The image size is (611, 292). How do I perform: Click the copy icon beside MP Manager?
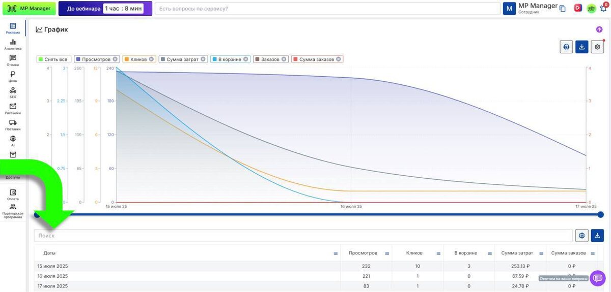563,9
